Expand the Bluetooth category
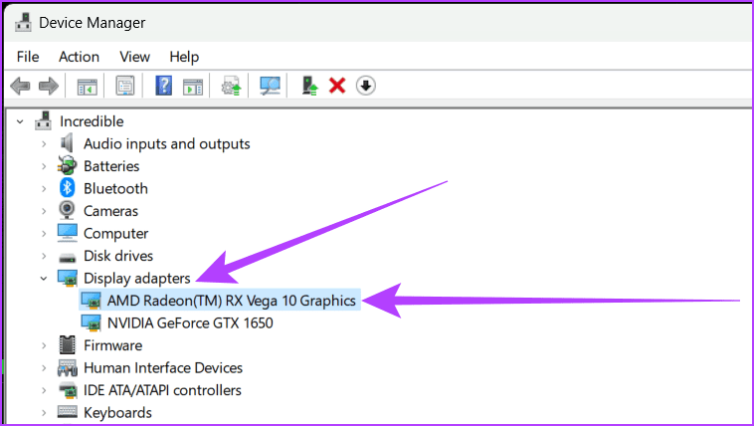 coord(44,189)
